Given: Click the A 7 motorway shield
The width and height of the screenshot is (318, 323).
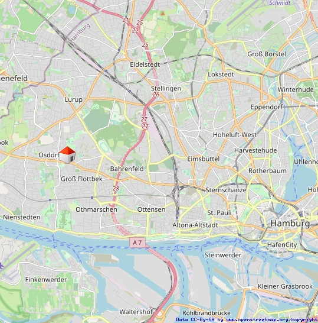Looking at the screenshot, I should [137, 243].
